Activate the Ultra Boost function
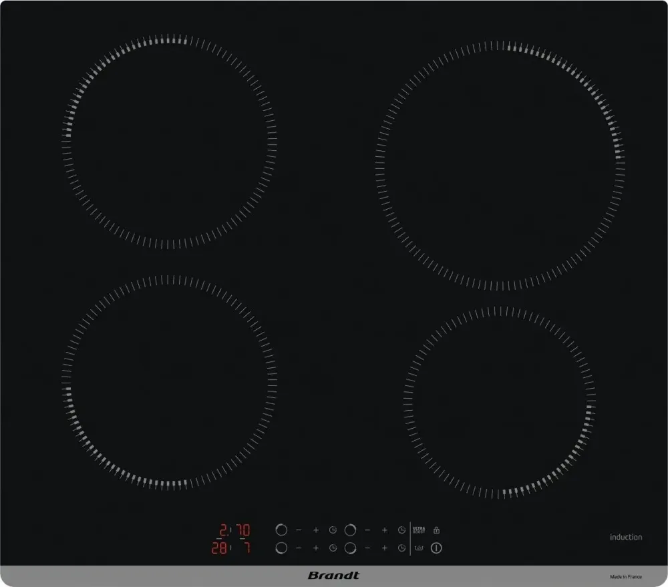This screenshot has width=668, height=587. [x=419, y=530]
